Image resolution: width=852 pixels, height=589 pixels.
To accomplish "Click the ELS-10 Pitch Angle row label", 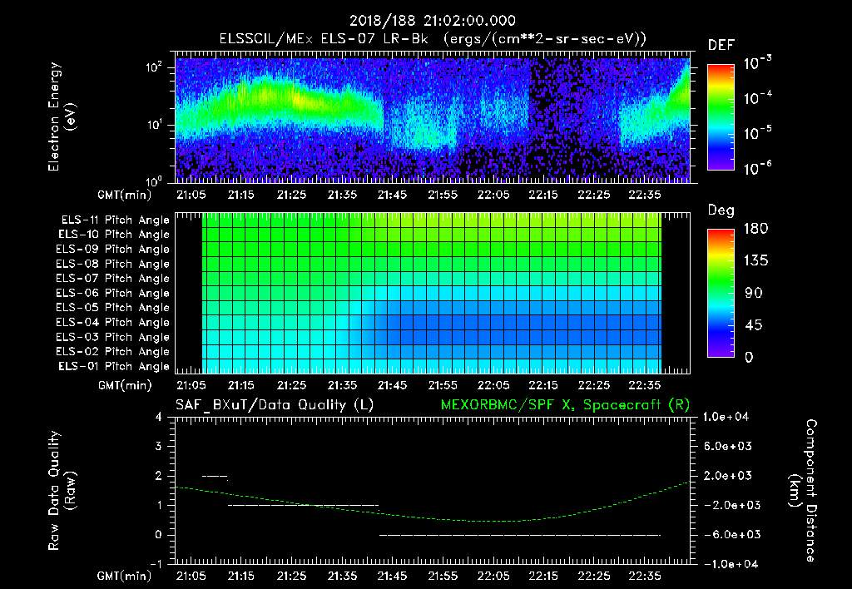I will (x=114, y=235).
